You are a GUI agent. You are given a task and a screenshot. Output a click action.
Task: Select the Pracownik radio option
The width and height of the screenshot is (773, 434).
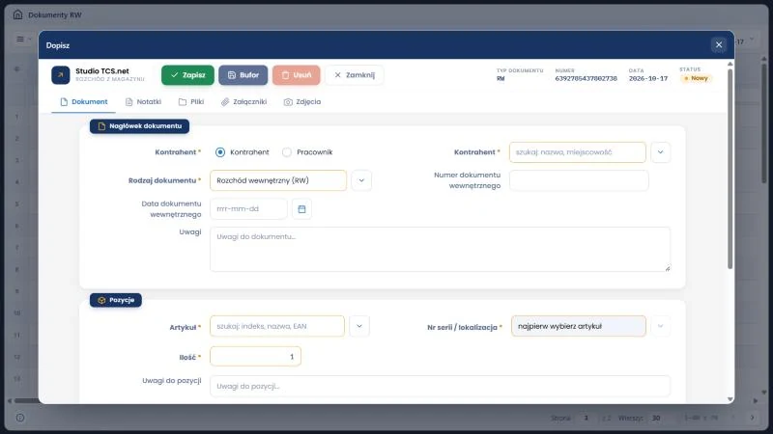[287, 152]
